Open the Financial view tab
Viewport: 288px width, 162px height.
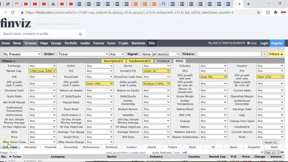pyautogui.click(x=50, y=147)
